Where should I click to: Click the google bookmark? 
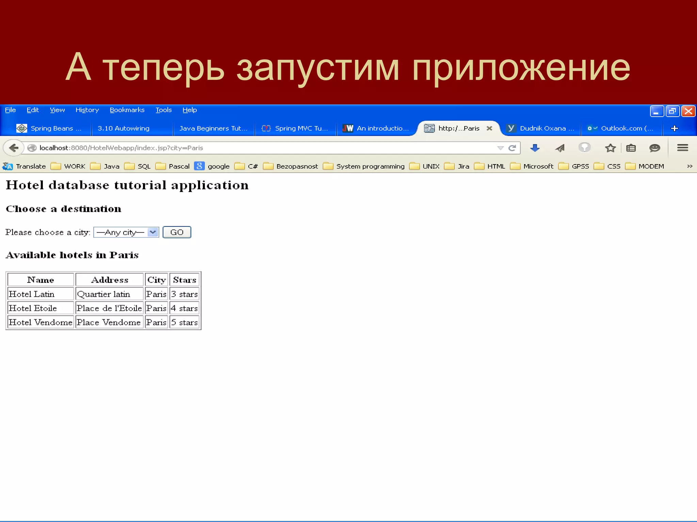click(x=212, y=166)
